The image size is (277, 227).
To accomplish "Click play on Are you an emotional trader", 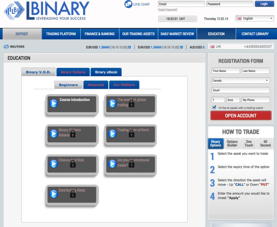I will [112, 164].
